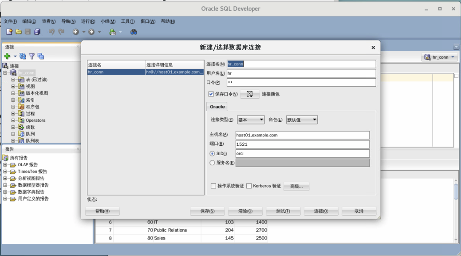Click the Packages (程序包) node icon

[21, 107]
